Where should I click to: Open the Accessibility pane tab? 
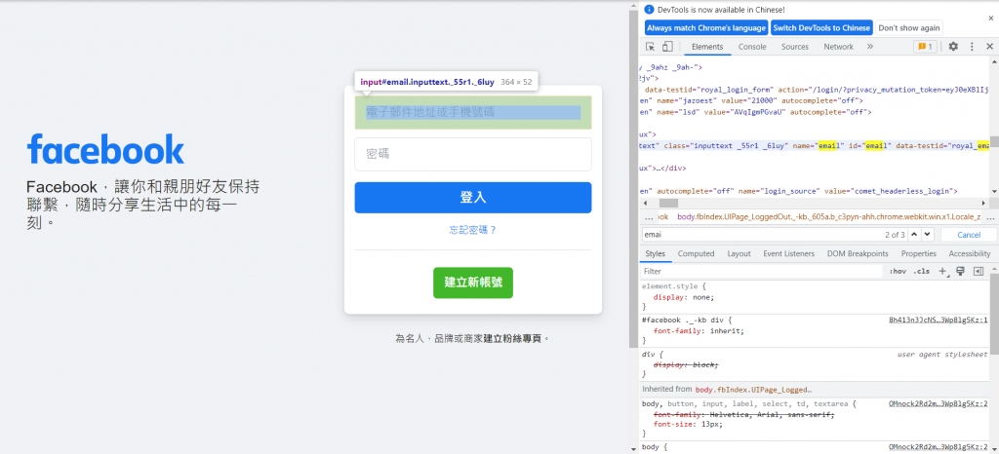(969, 253)
